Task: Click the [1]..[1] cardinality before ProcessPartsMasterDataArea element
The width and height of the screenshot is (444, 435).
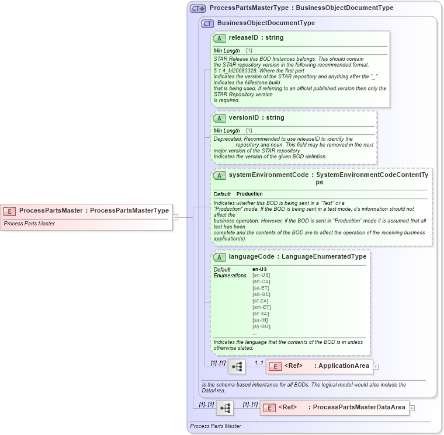Action: 250,405
